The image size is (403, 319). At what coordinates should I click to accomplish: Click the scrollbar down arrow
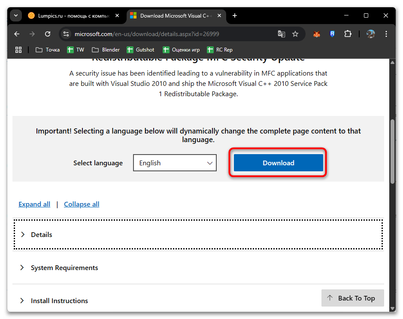point(392,308)
